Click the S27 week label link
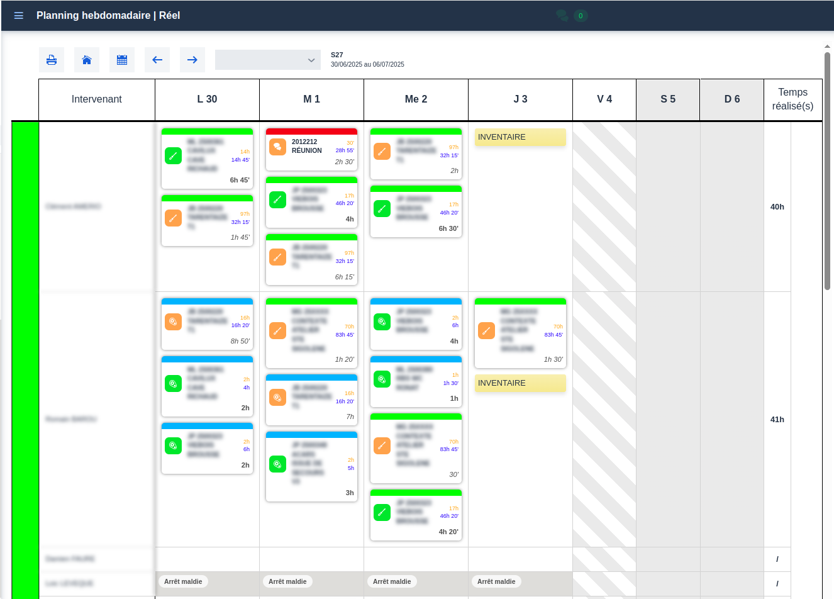 click(337, 55)
